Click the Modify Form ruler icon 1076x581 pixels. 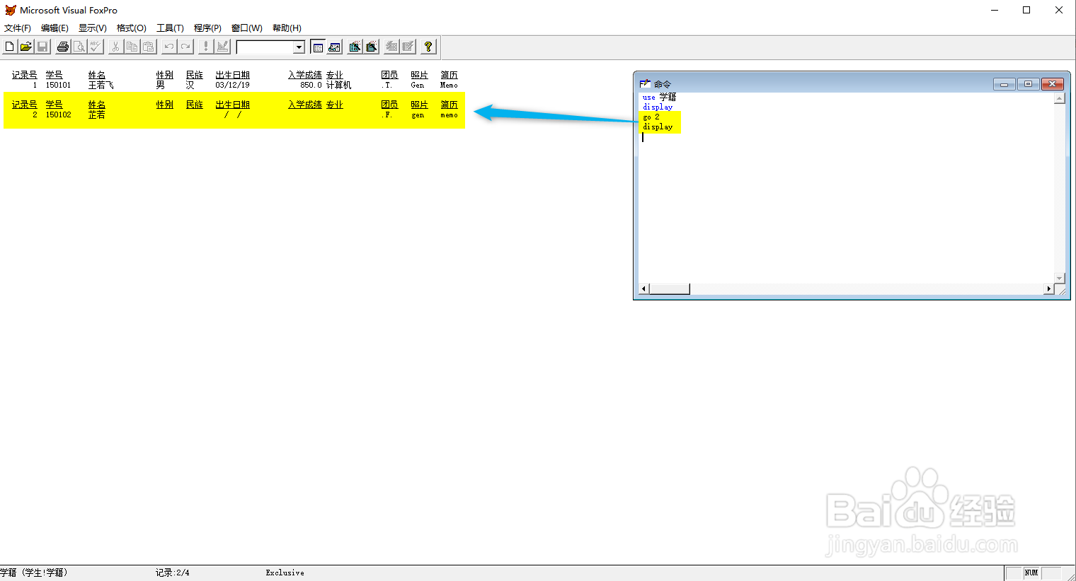pos(223,47)
